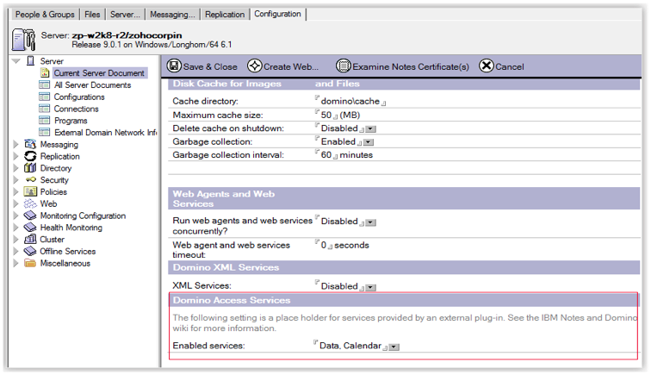The height and width of the screenshot is (375, 651).
Task: Open Configurations under Server
Action: pyautogui.click(x=79, y=97)
